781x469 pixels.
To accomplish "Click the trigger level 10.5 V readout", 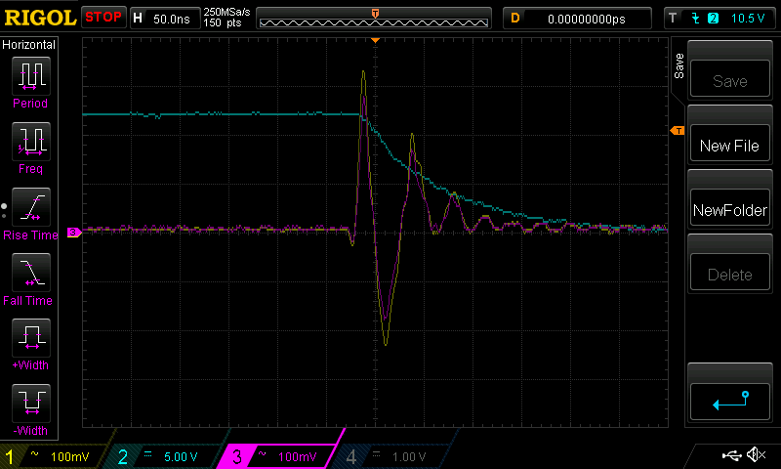I will click(748, 19).
